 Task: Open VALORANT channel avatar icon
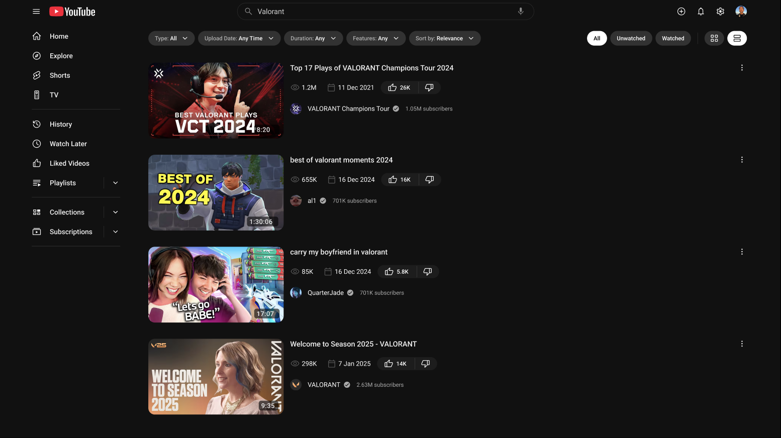coord(296,385)
